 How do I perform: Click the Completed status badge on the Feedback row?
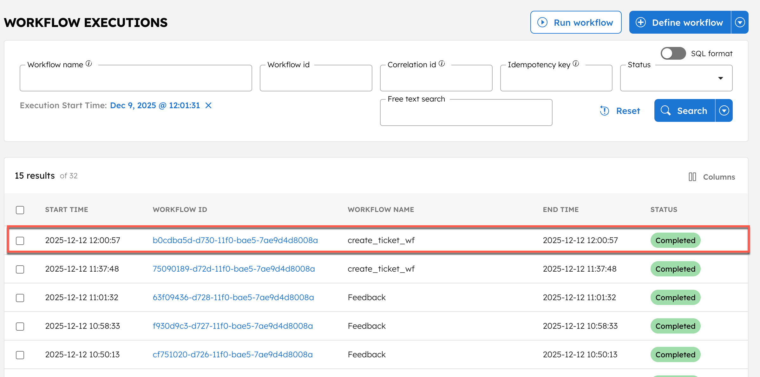tap(675, 297)
